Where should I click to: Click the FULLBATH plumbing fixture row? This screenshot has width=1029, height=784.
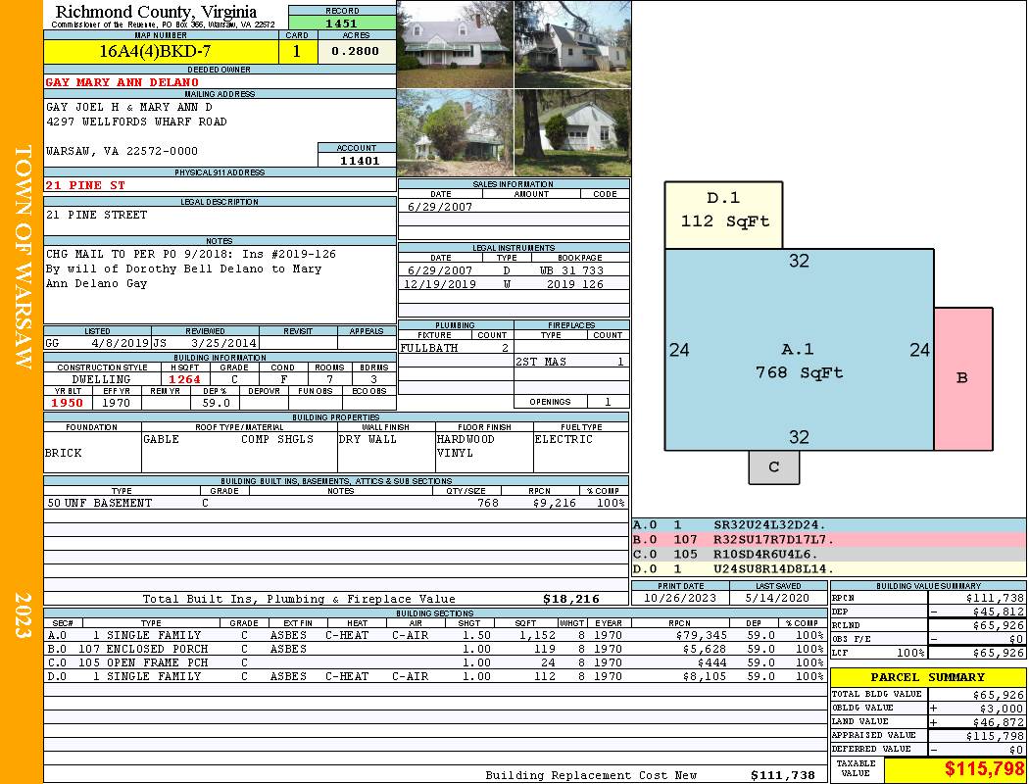coord(456,348)
